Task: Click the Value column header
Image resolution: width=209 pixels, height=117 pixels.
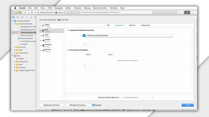Action: pyautogui.click(x=110, y=55)
